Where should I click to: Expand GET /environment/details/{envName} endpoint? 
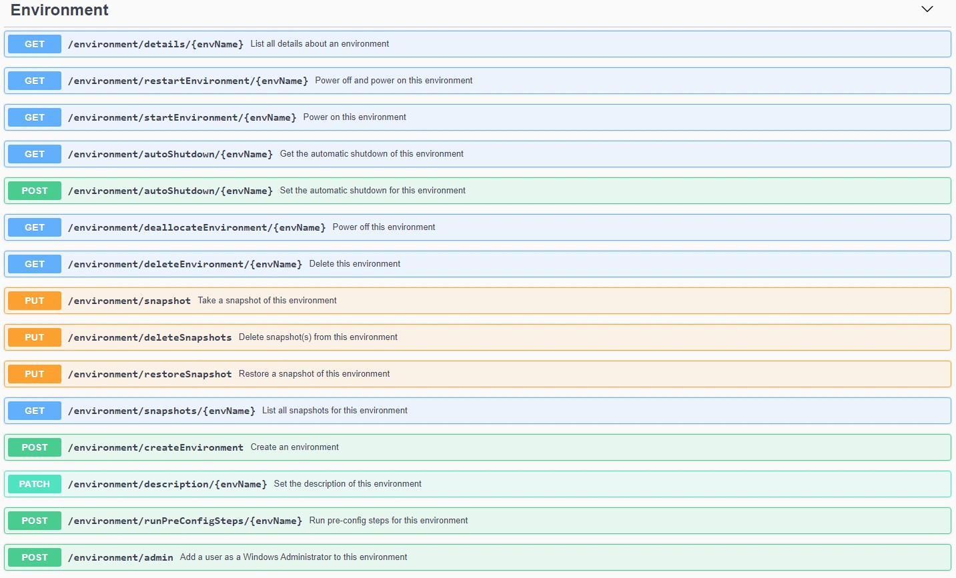(478, 44)
